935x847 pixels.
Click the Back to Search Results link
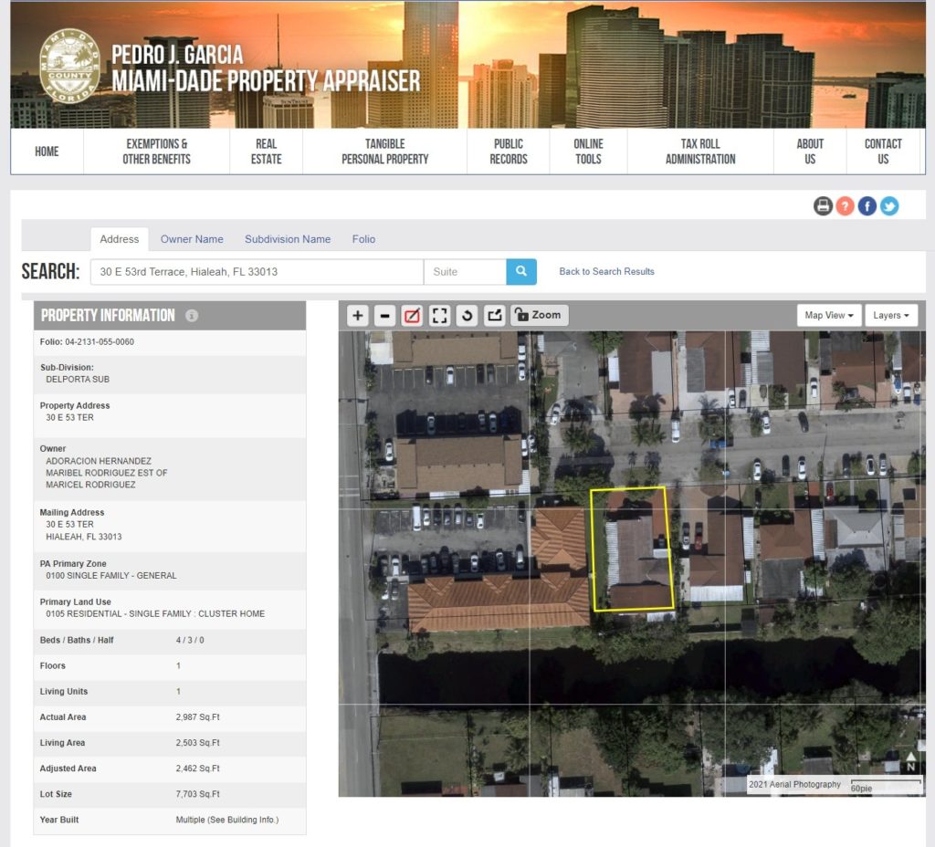tap(606, 272)
